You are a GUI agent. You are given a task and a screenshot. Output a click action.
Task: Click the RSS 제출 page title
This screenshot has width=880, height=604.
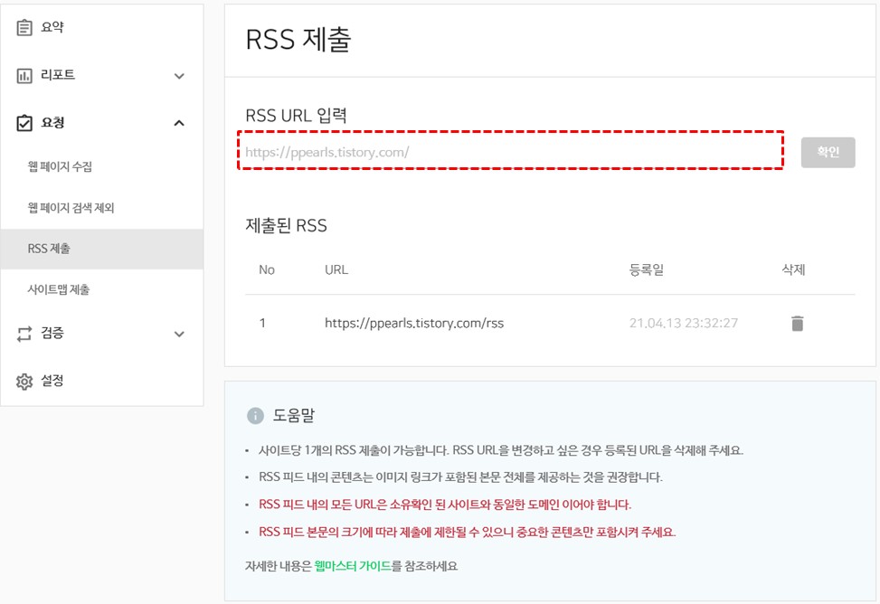tap(298, 39)
